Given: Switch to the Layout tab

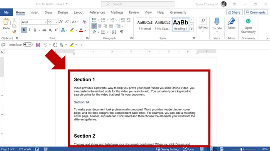Looking at the screenshot, I should coord(79,12).
